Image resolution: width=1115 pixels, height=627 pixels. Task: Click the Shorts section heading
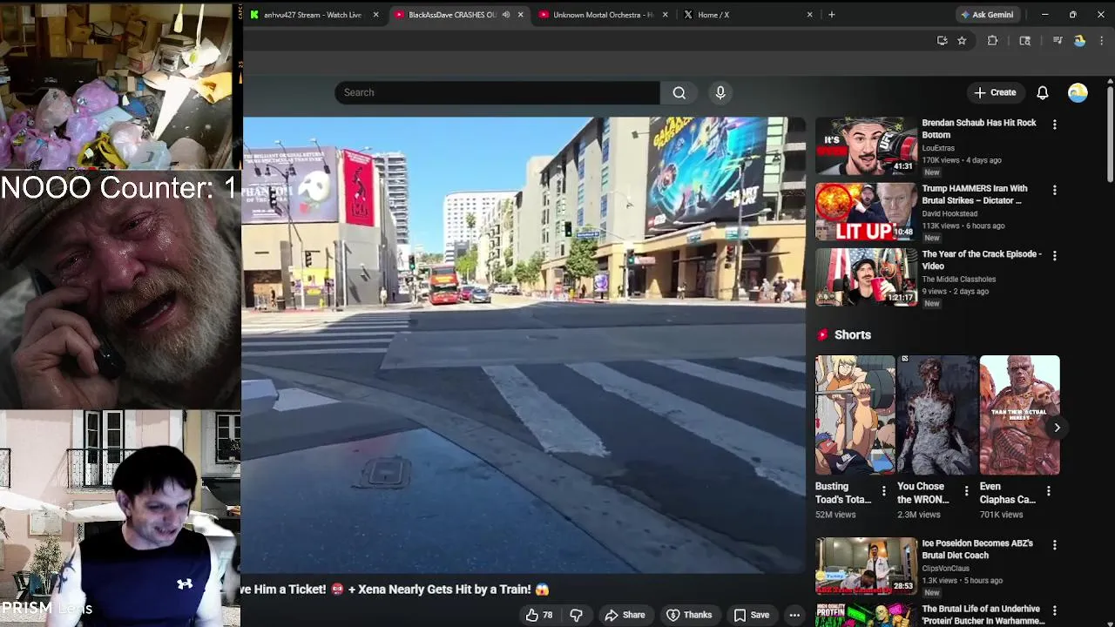pyautogui.click(x=852, y=334)
